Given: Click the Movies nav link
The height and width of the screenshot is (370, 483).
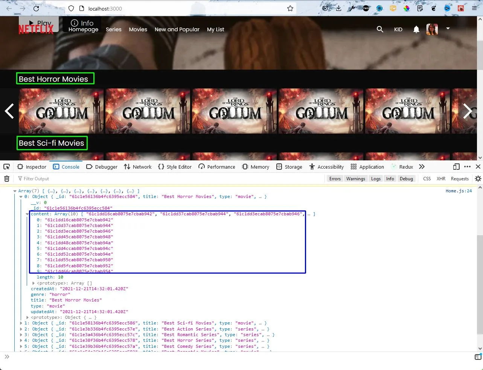Looking at the screenshot, I should pos(138,29).
